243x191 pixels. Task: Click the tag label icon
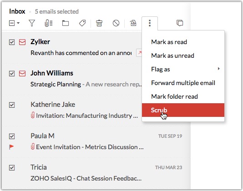82,23
